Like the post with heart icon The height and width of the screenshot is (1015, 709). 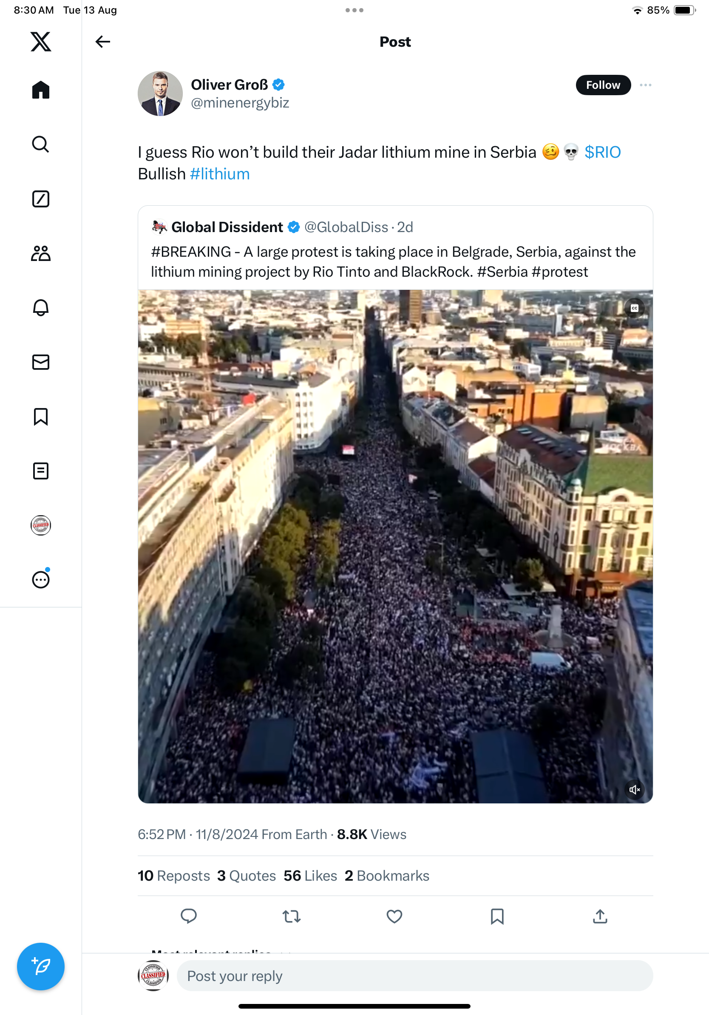click(x=394, y=916)
